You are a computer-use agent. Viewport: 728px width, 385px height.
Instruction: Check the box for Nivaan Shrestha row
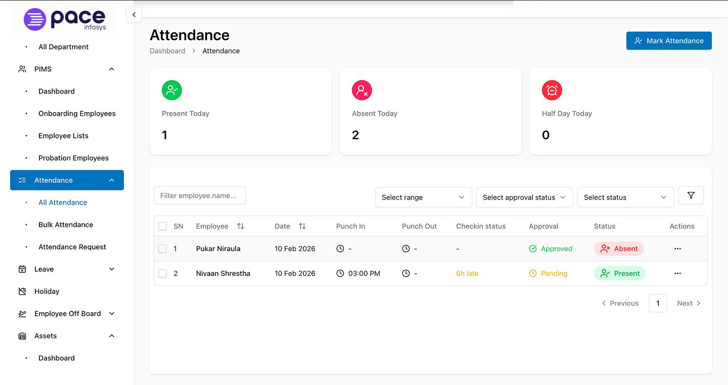(162, 273)
